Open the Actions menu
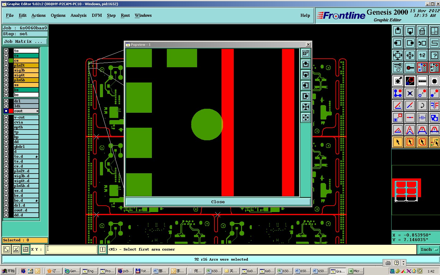Viewport: 440px width, 275px height. pyautogui.click(x=38, y=15)
